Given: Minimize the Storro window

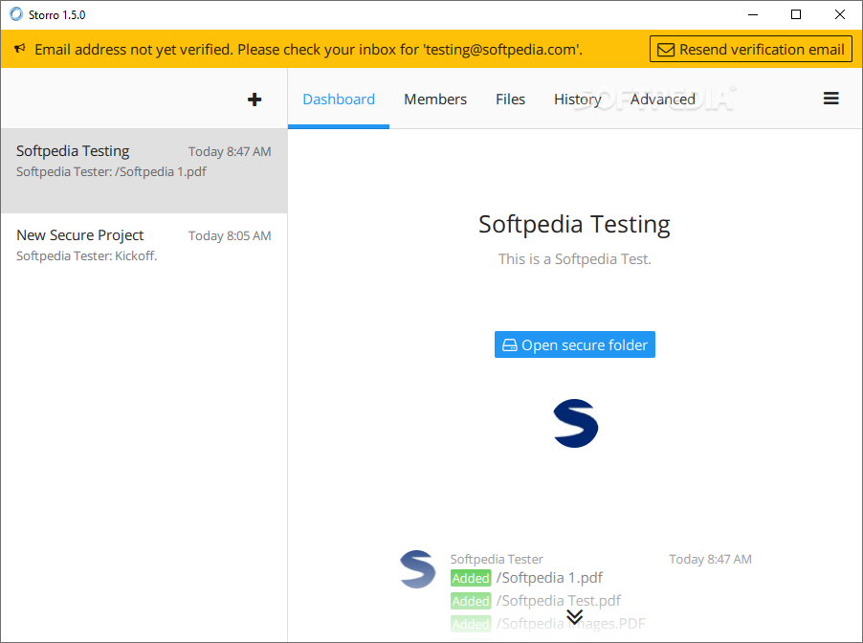Looking at the screenshot, I should point(753,14).
